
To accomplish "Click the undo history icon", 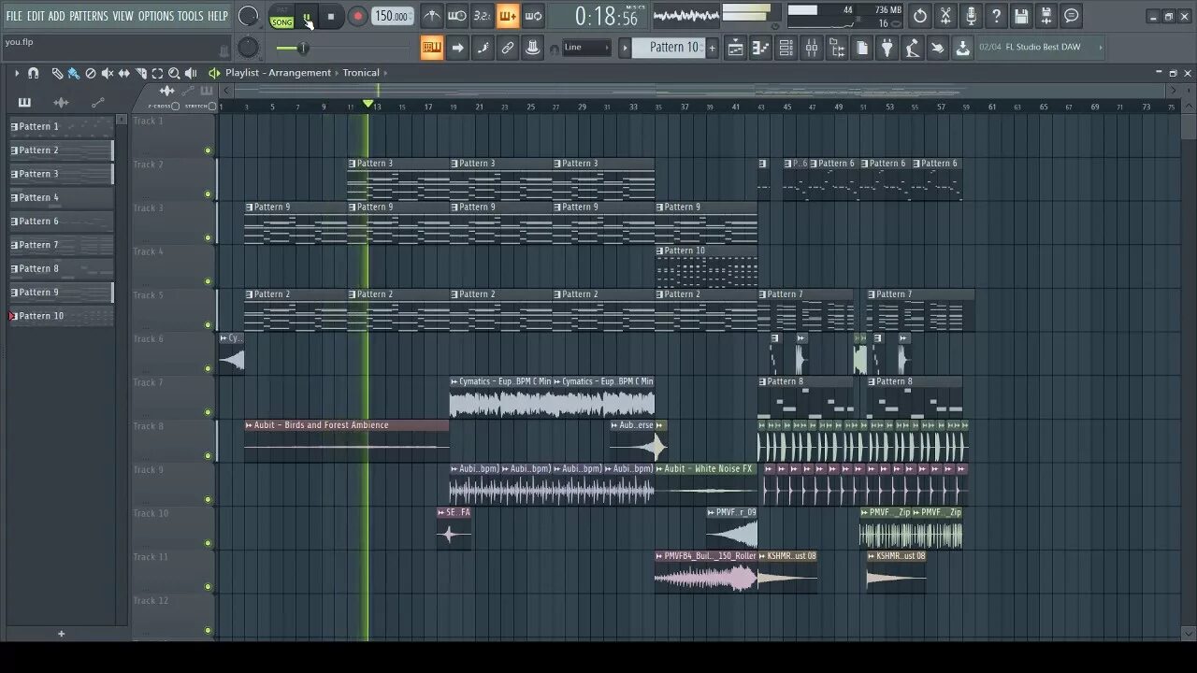I will (920, 16).
